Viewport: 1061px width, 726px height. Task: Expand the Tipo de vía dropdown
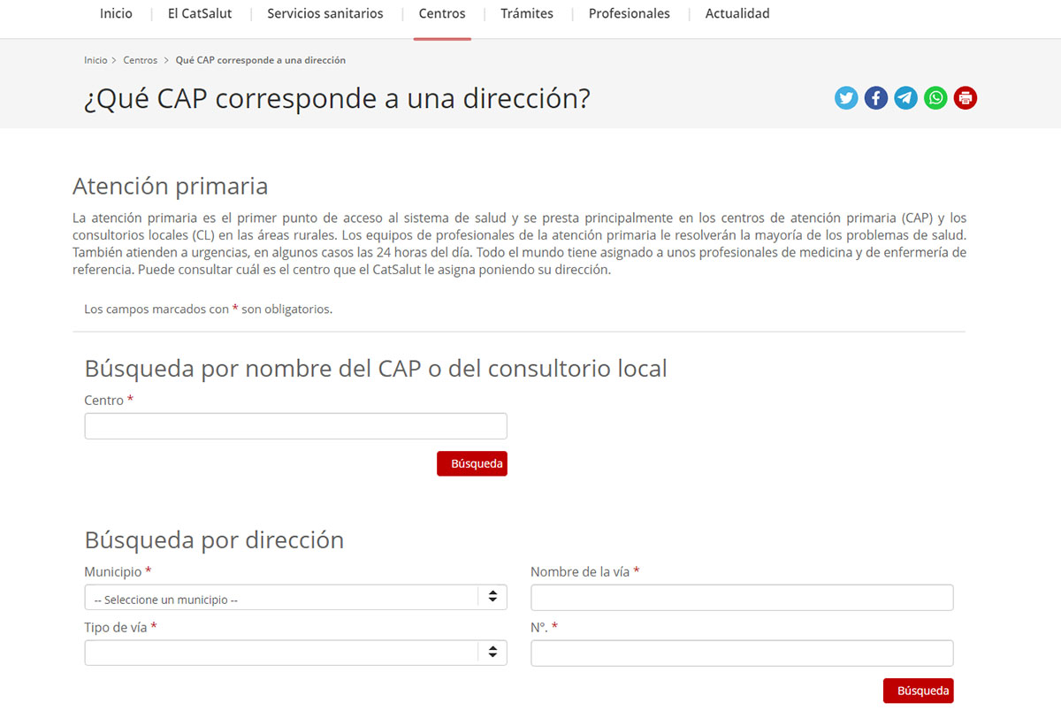[295, 653]
